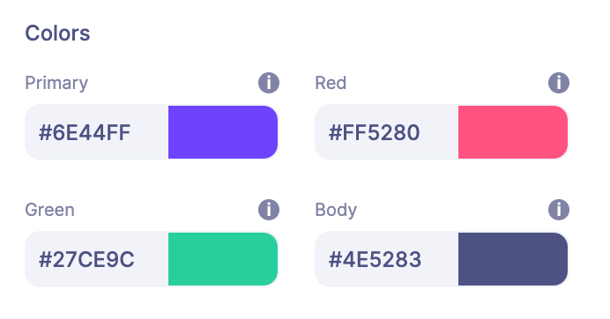This screenshot has height=319, width=610.
Task: Click the pink Red color swatch
Action: click(x=513, y=132)
